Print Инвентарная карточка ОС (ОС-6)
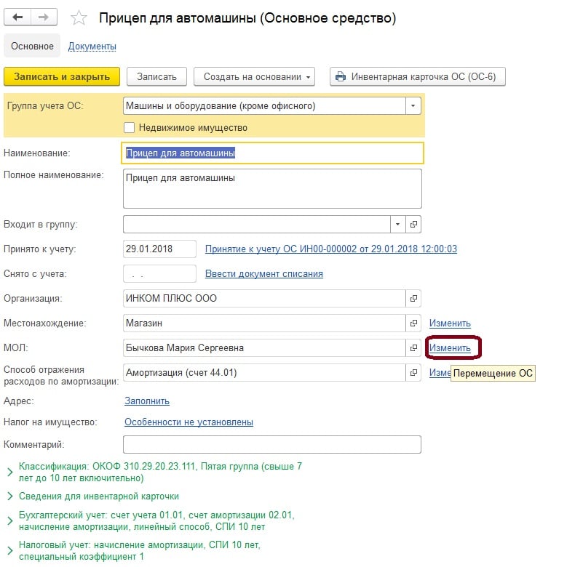Image resolution: width=583 pixels, height=567 pixels. (417, 76)
